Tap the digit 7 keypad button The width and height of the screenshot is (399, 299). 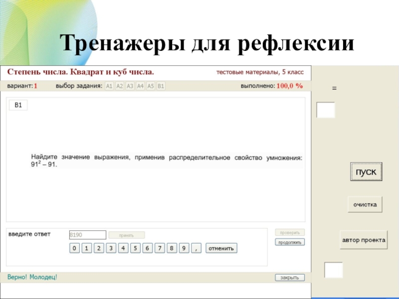[x=159, y=248]
